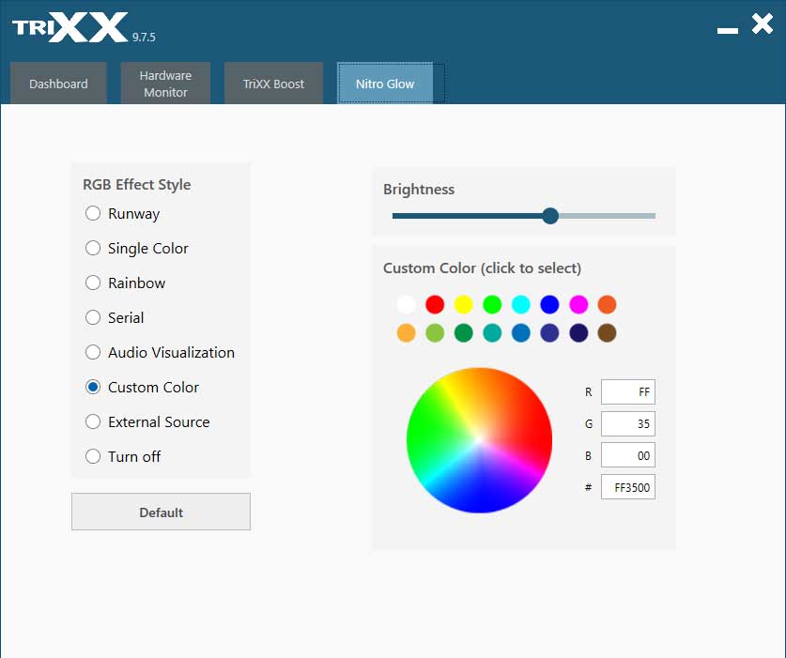Choose the yellow color swatch
The height and width of the screenshot is (658, 786).
click(x=464, y=304)
